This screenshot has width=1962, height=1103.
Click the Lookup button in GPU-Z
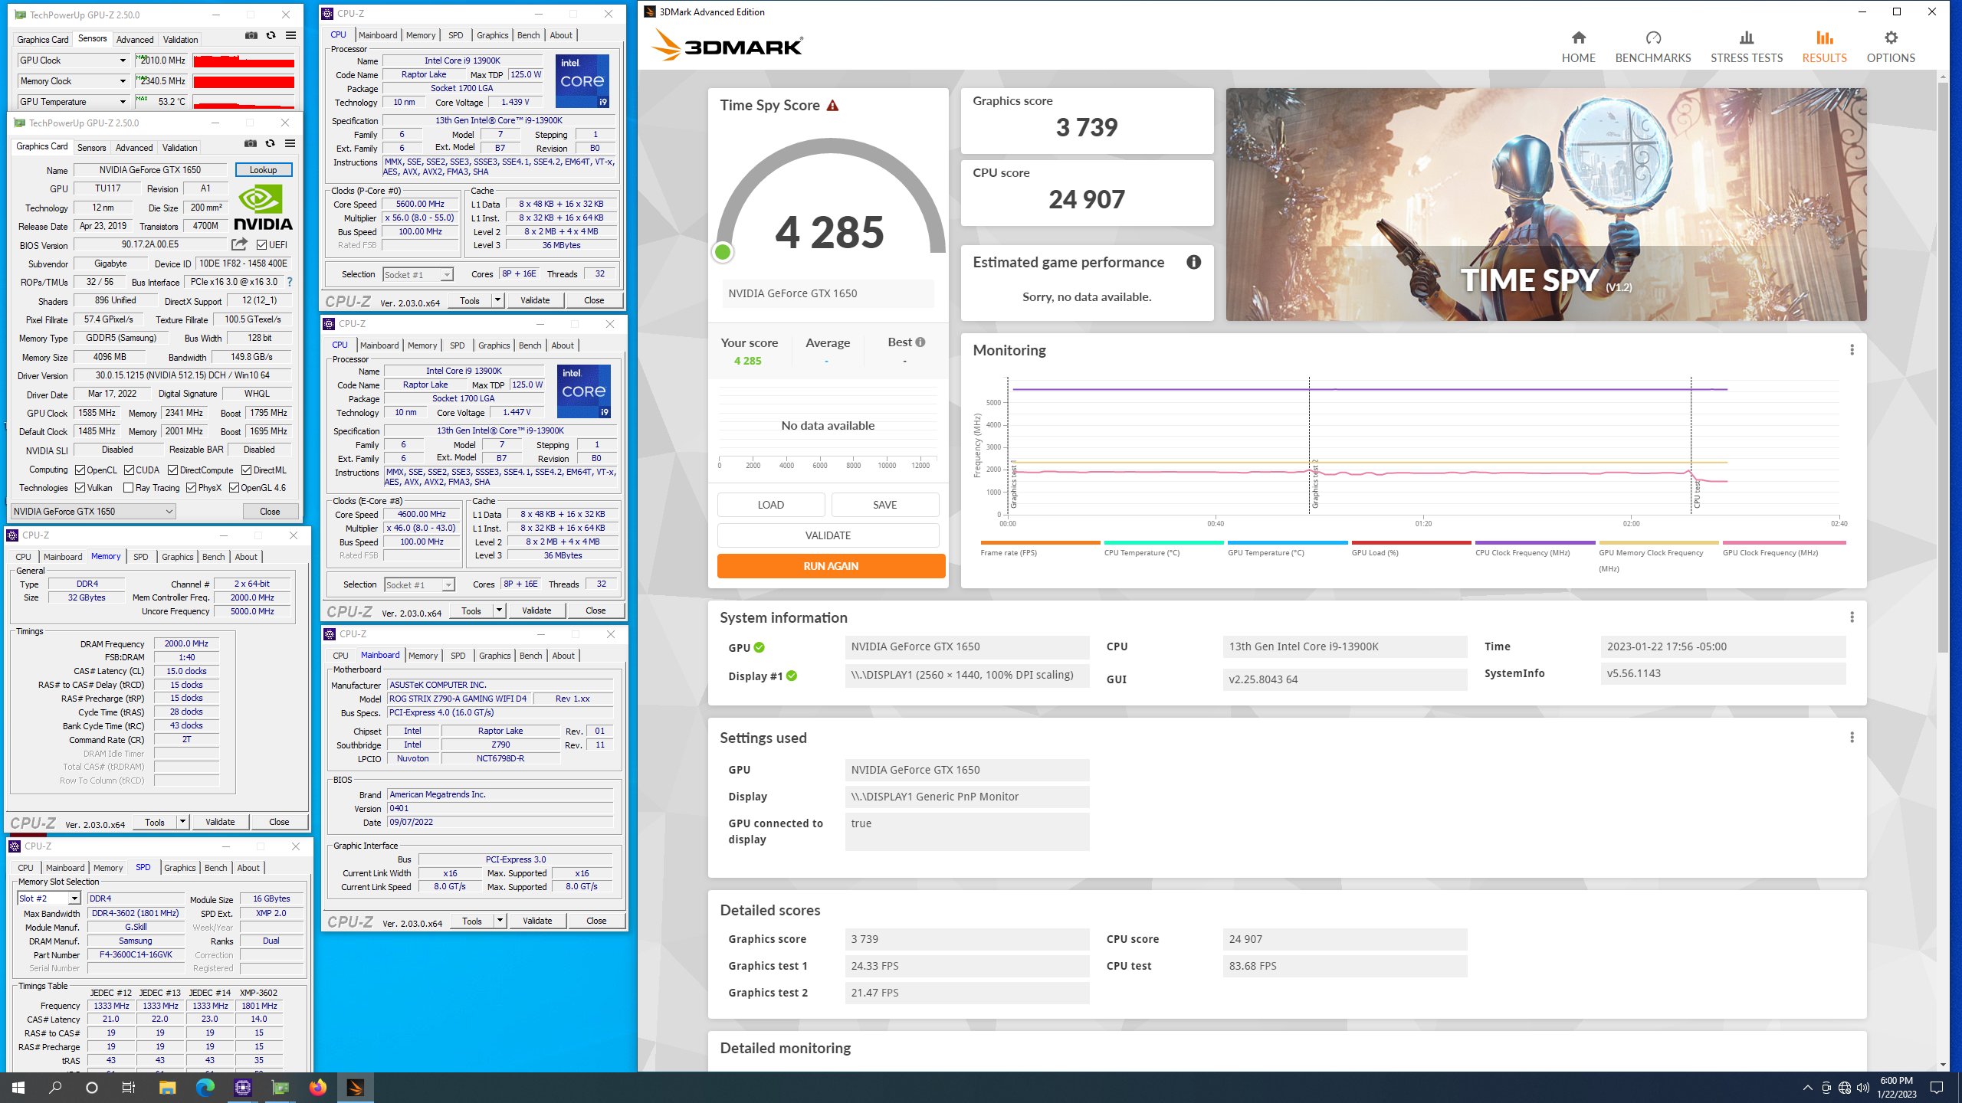pos(263,170)
